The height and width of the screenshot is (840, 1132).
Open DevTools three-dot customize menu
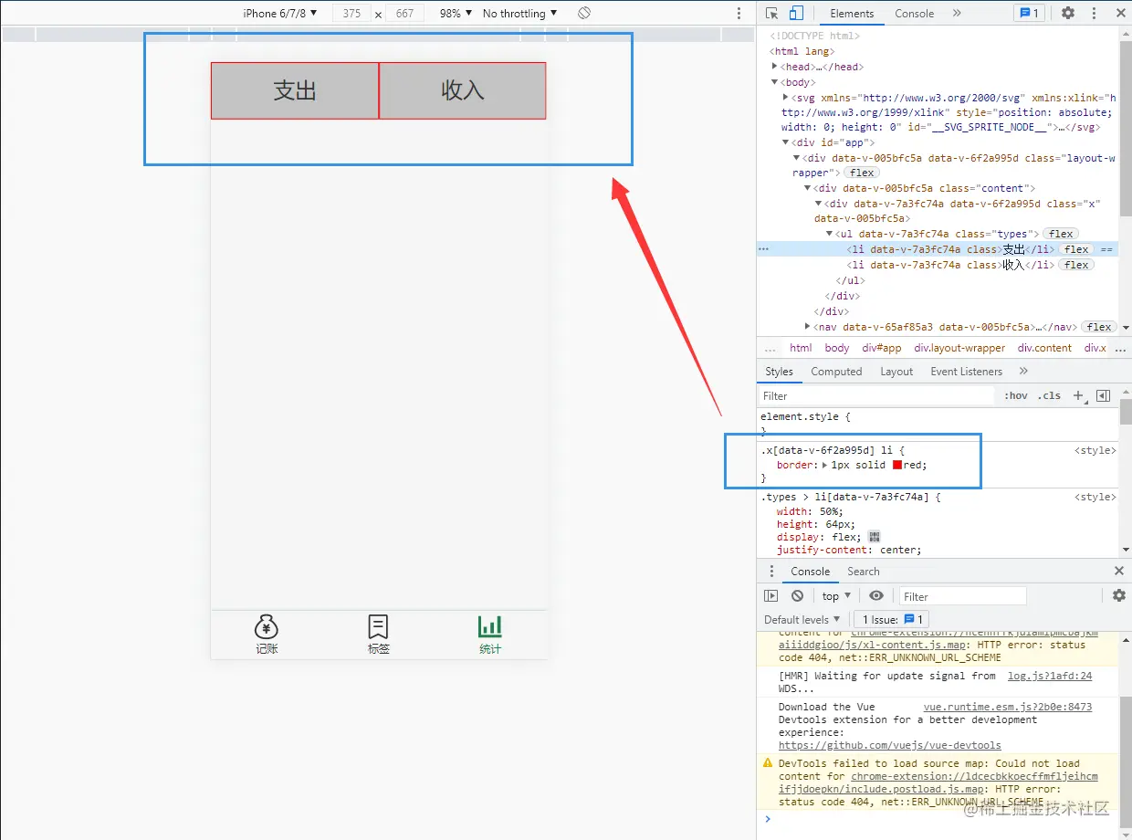click(x=1094, y=13)
